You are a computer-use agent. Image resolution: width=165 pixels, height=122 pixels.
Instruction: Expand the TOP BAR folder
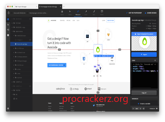[x=12, y=23]
